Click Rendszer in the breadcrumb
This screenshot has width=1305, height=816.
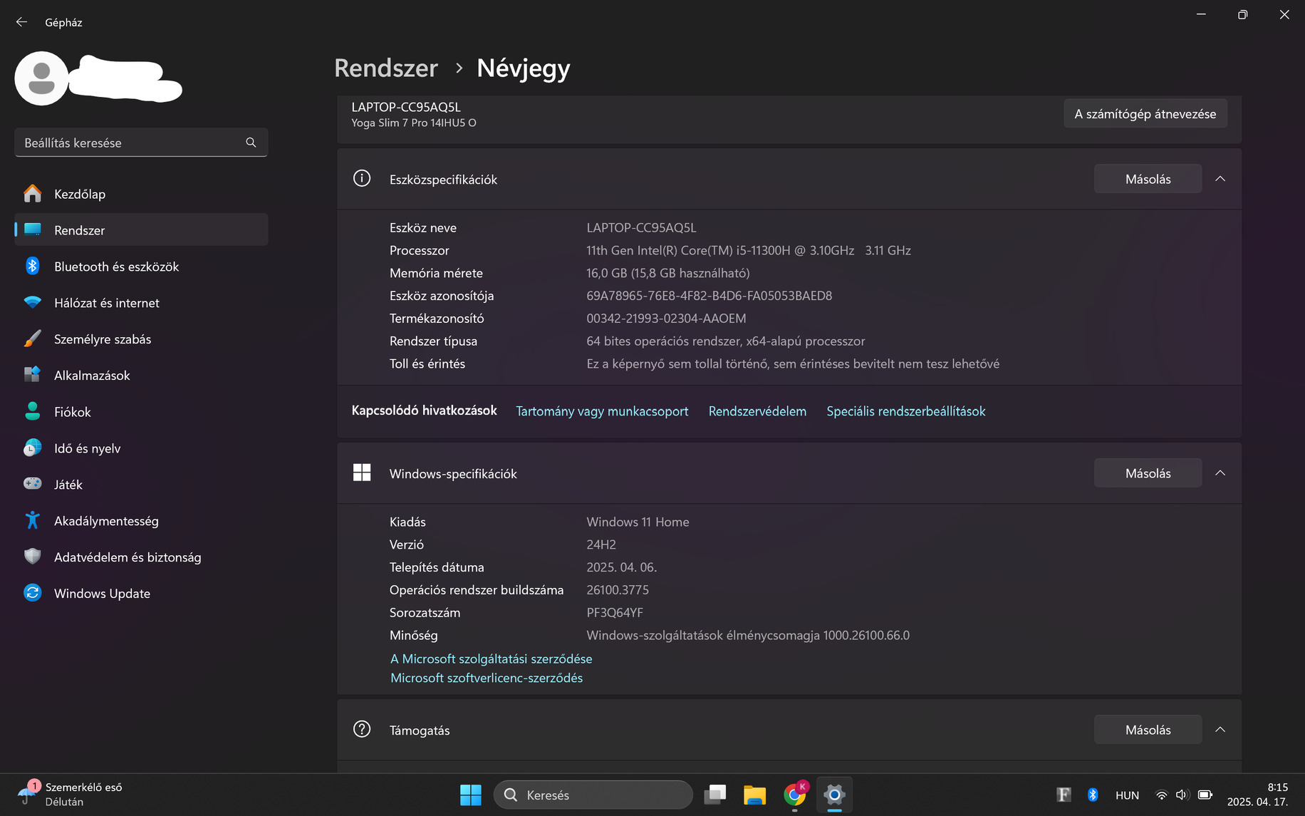click(386, 68)
